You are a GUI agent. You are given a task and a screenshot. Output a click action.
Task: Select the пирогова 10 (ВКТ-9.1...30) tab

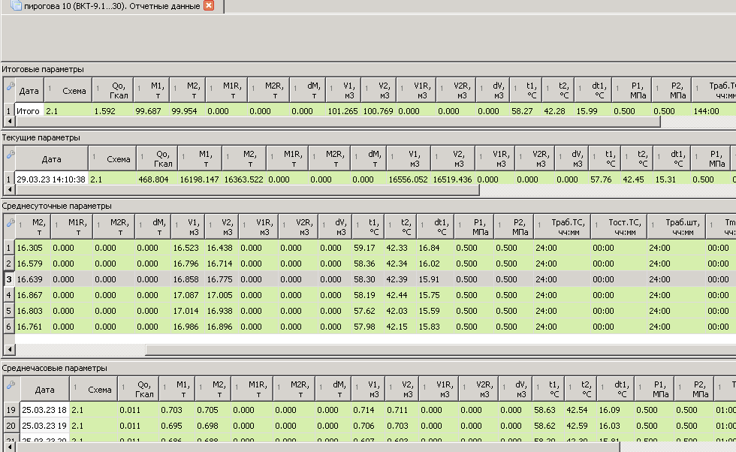[x=112, y=6]
